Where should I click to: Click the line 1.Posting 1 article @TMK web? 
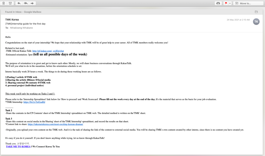coord(21,77)
